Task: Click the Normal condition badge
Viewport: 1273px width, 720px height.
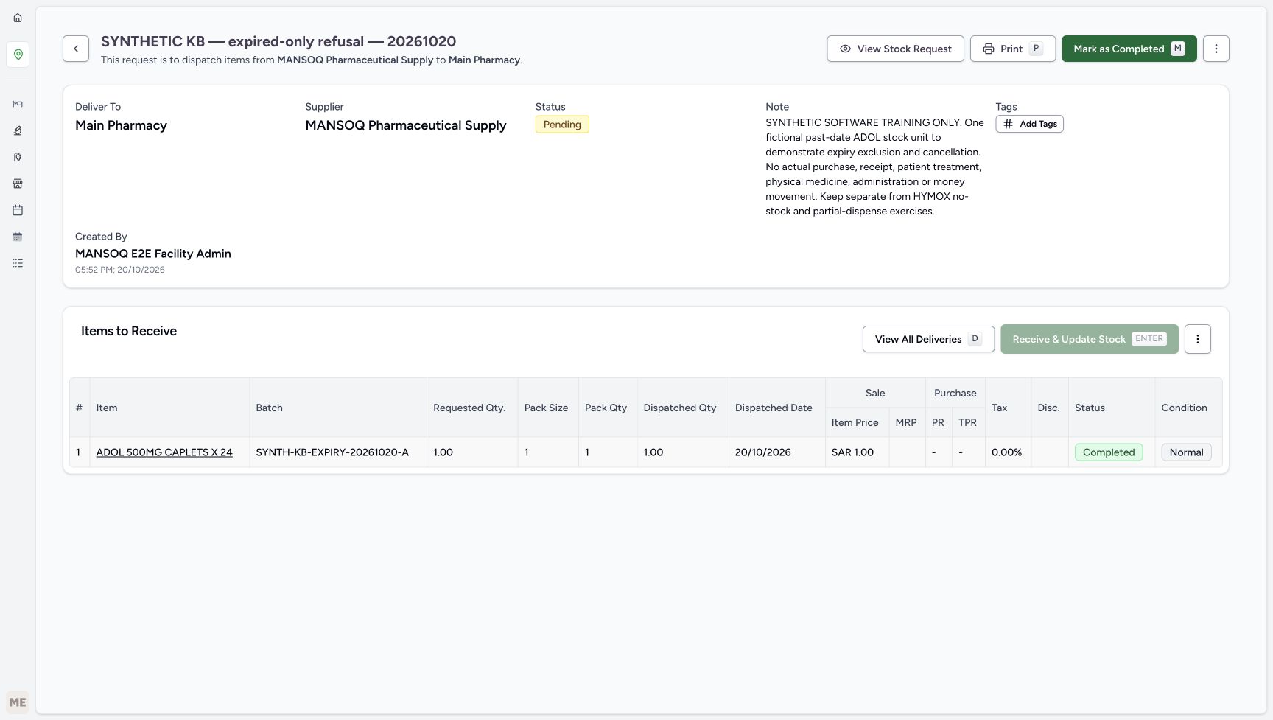Action: click(x=1186, y=452)
